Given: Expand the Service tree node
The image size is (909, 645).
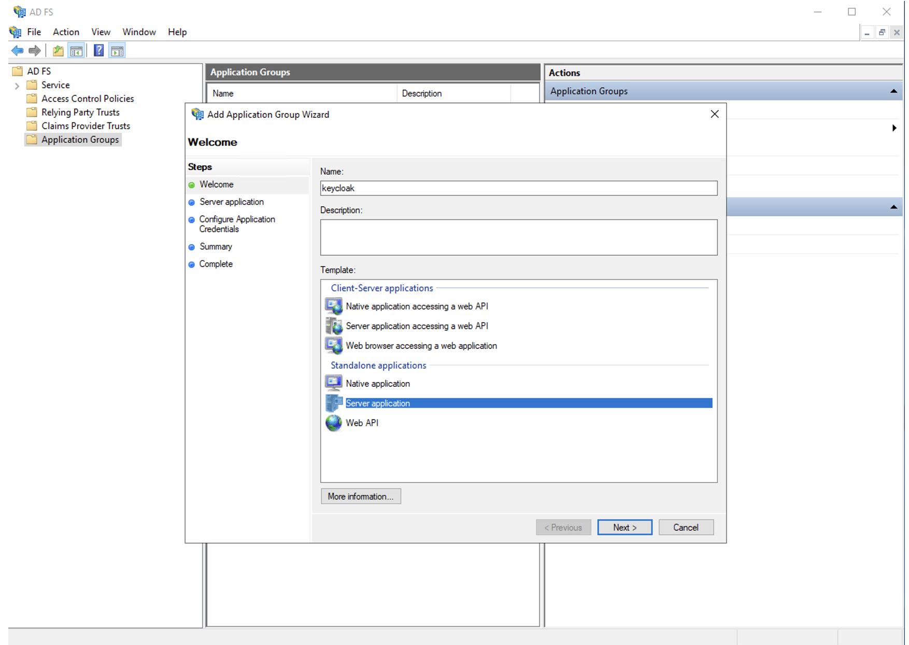Looking at the screenshot, I should [x=17, y=86].
